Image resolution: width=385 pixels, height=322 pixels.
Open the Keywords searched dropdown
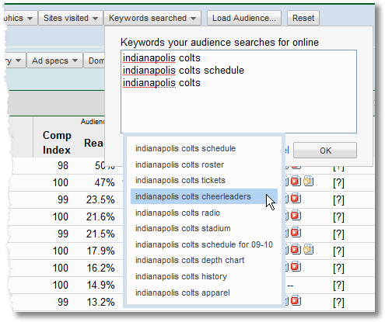coord(152,18)
